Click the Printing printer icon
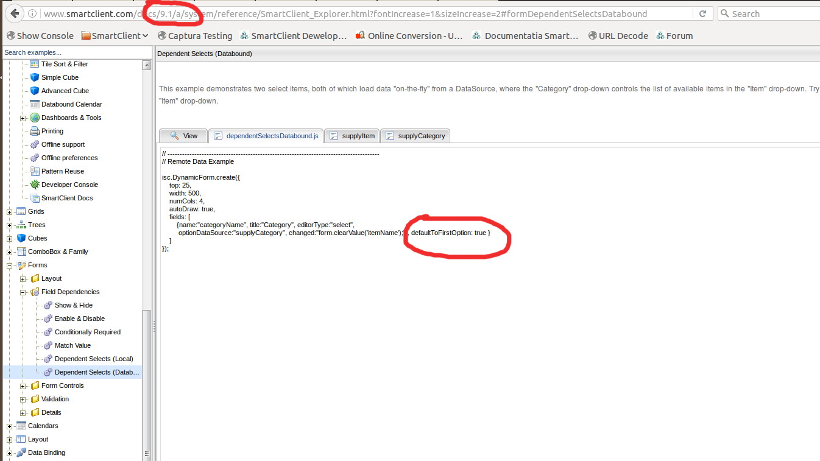Image resolution: width=820 pixels, height=461 pixels. click(35, 131)
